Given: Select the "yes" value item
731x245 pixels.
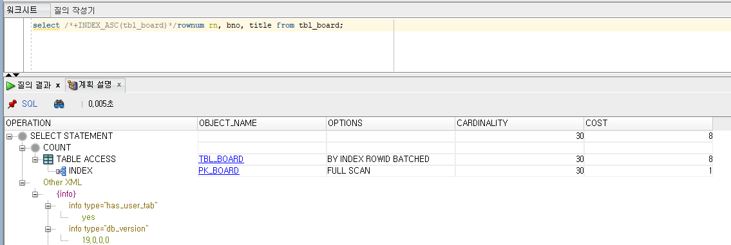Looking at the screenshot, I should click(x=88, y=217).
